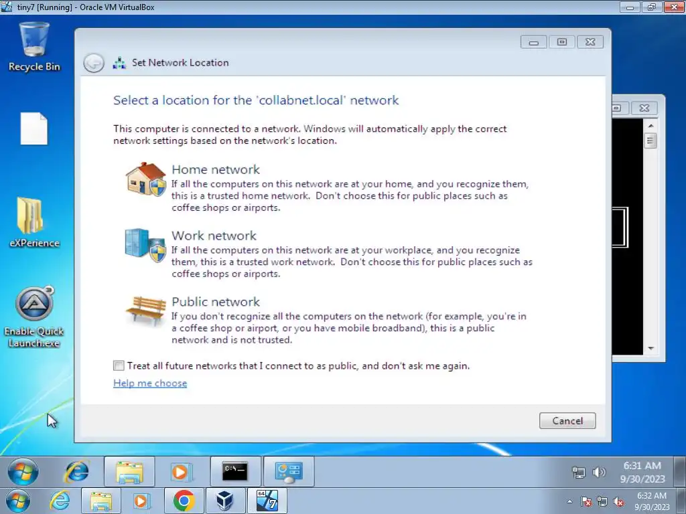Click the Public network park bench icon
The width and height of the screenshot is (686, 514).
pyautogui.click(x=145, y=310)
